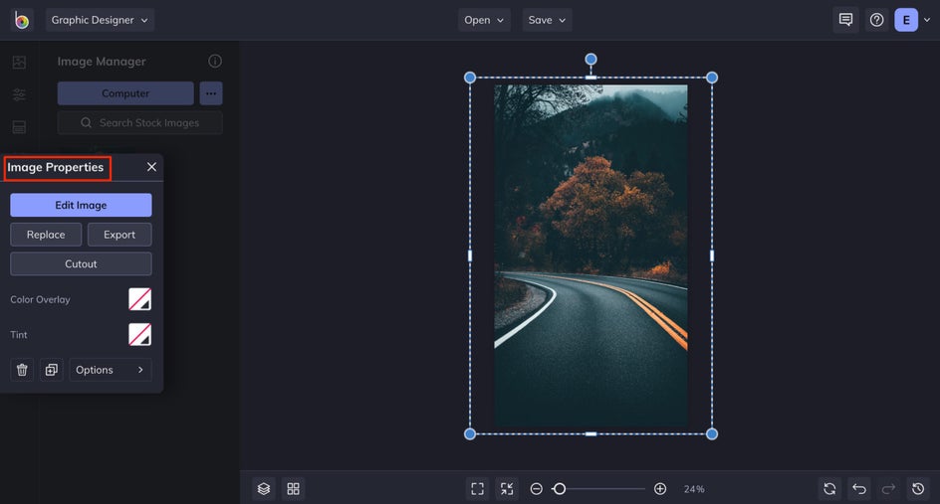Click the undo arrow icon
Image resolution: width=940 pixels, height=504 pixels.
[x=859, y=489]
